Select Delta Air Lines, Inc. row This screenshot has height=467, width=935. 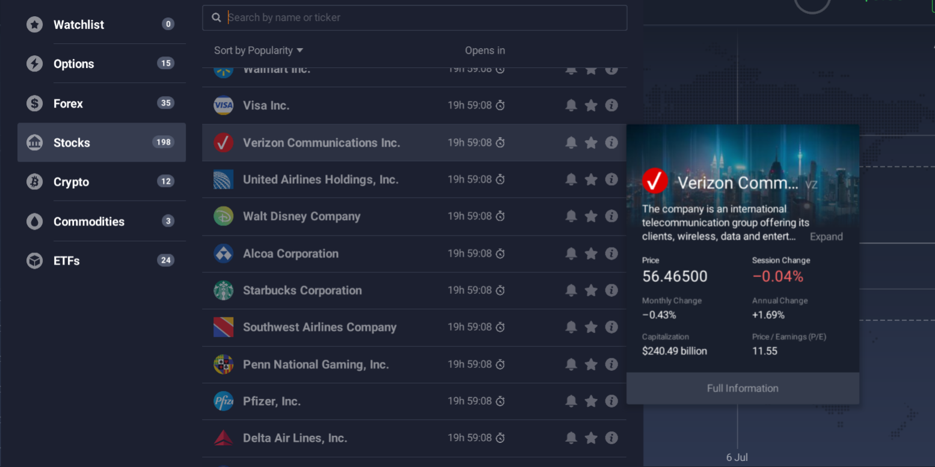[x=414, y=438]
